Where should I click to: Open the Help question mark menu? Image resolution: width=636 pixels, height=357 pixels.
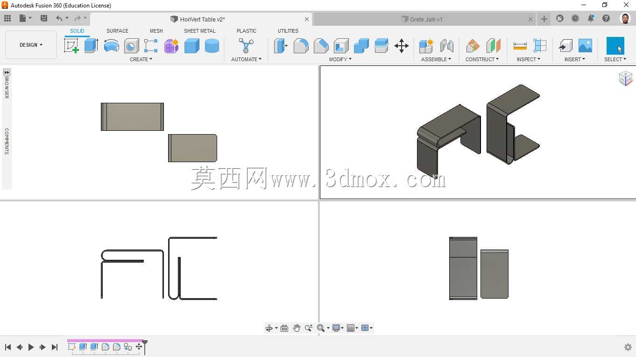pos(606,18)
